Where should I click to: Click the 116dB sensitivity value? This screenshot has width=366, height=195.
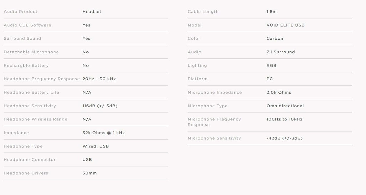[100, 106]
